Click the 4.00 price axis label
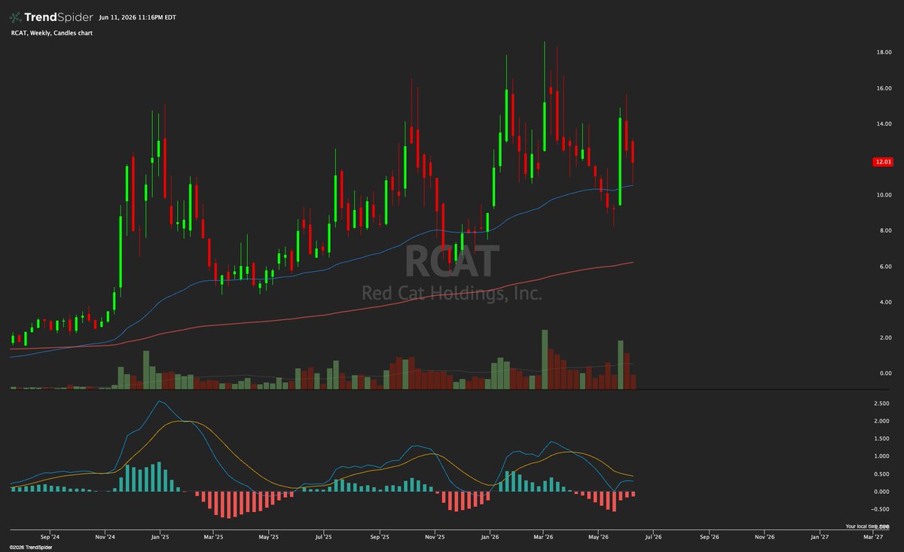This screenshot has width=904, height=552. point(886,303)
